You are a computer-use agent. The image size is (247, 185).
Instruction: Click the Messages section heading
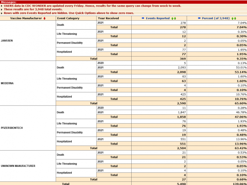coord(9,2)
